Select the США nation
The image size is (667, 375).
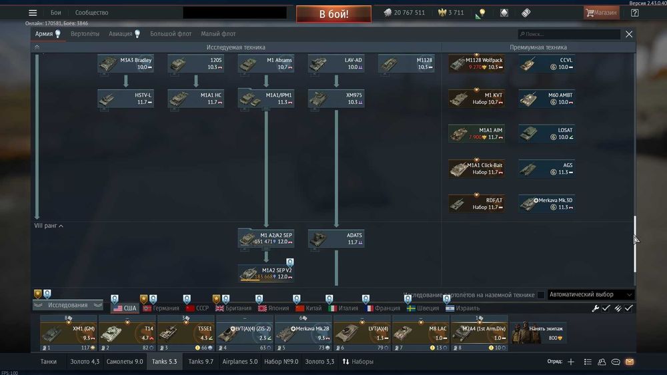coord(125,308)
